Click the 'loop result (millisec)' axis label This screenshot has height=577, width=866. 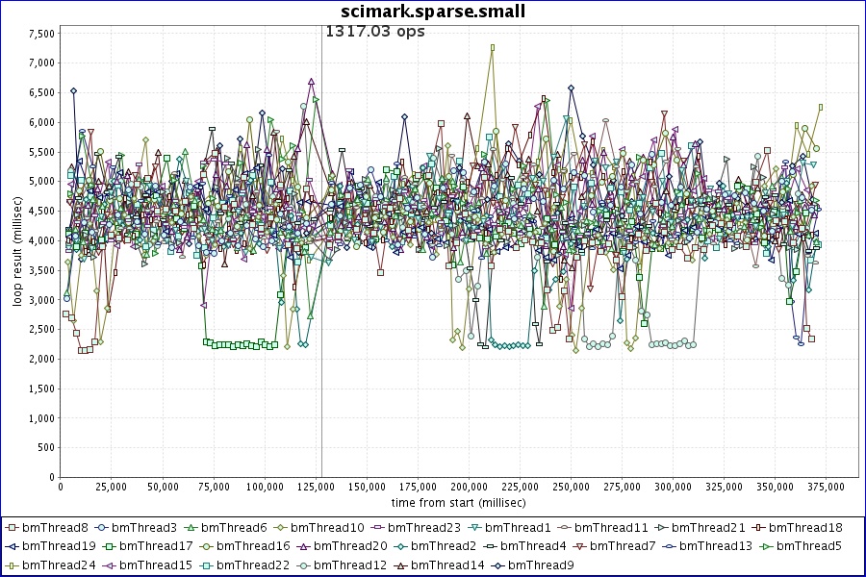tap(17, 250)
